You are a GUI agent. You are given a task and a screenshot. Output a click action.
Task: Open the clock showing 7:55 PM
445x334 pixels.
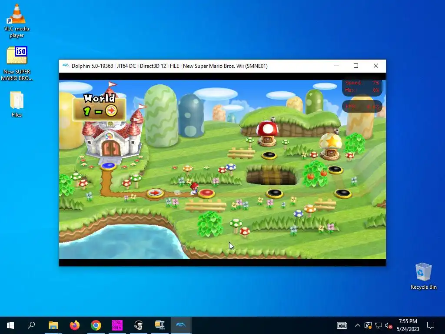pos(408,325)
